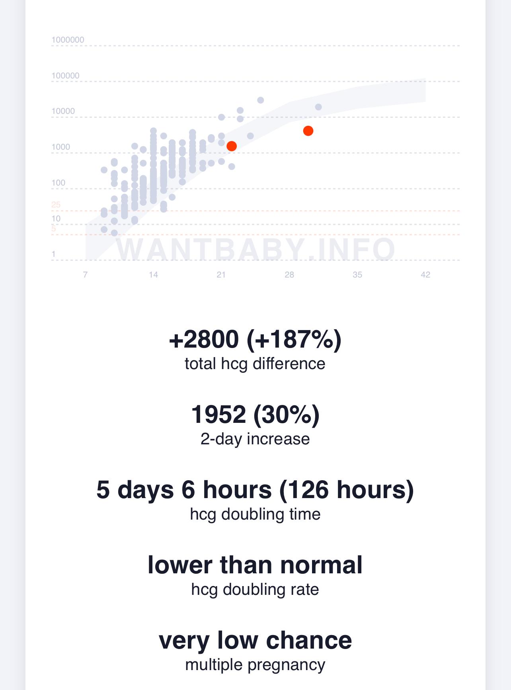
Task: Click the very low chance result text
Action: [255, 640]
